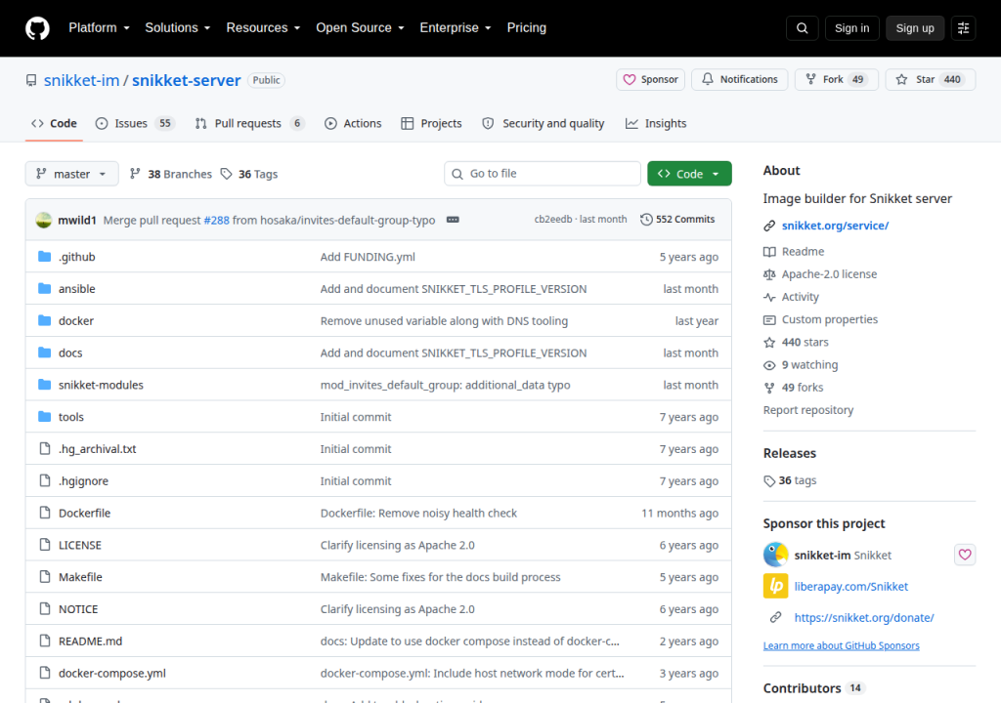Click the Sponsor button
Viewport: 1001px width, 703px height.
650,80
